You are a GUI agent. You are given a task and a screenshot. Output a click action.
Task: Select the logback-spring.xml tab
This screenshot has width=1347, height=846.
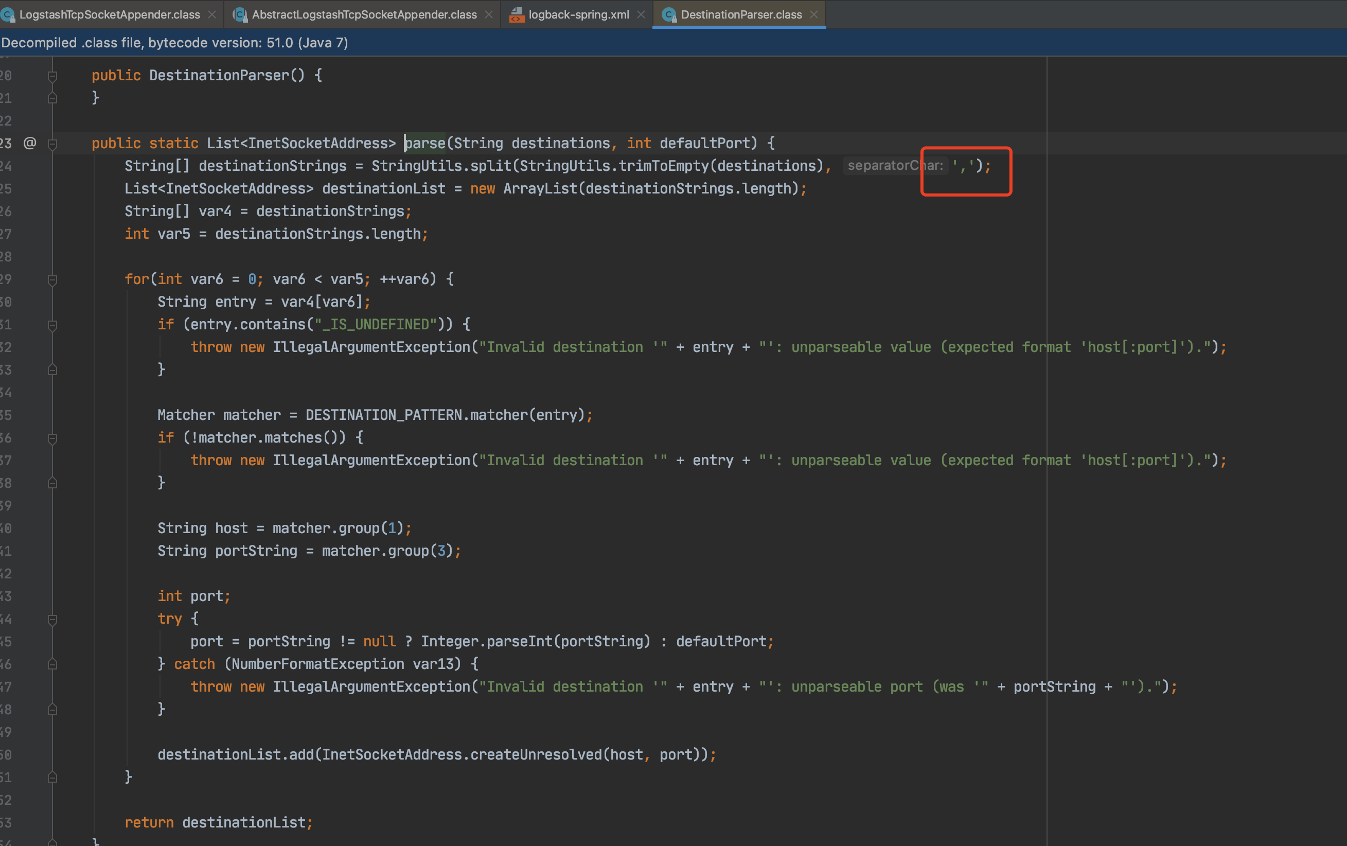pos(578,14)
